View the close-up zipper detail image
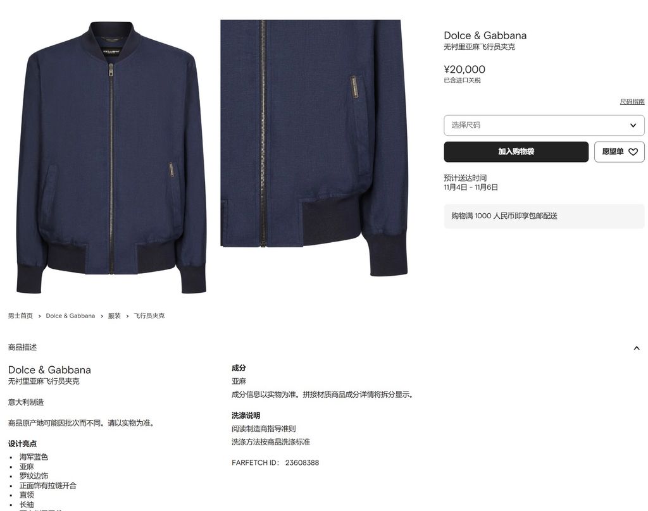 pyautogui.click(x=314, y=148)
